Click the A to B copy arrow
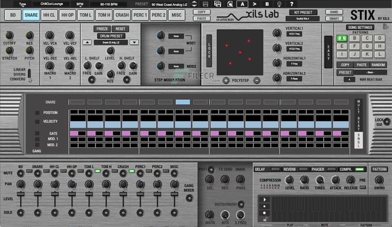The height and width of the screenshot is (227, 392). (x=255, y=4)
